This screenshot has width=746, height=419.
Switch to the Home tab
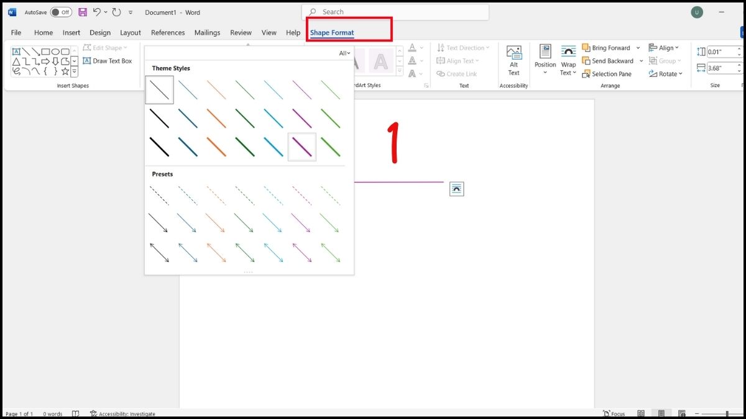44,32
